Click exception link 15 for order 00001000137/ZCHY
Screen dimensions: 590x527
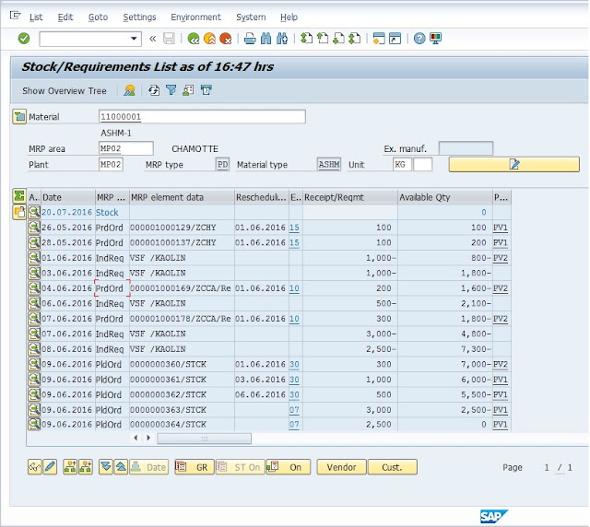tap(294, 242)
